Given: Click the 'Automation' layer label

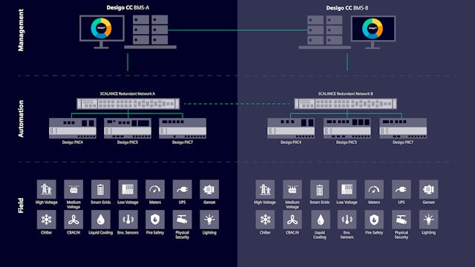Looking at the screenshot, I should point(21,119).
